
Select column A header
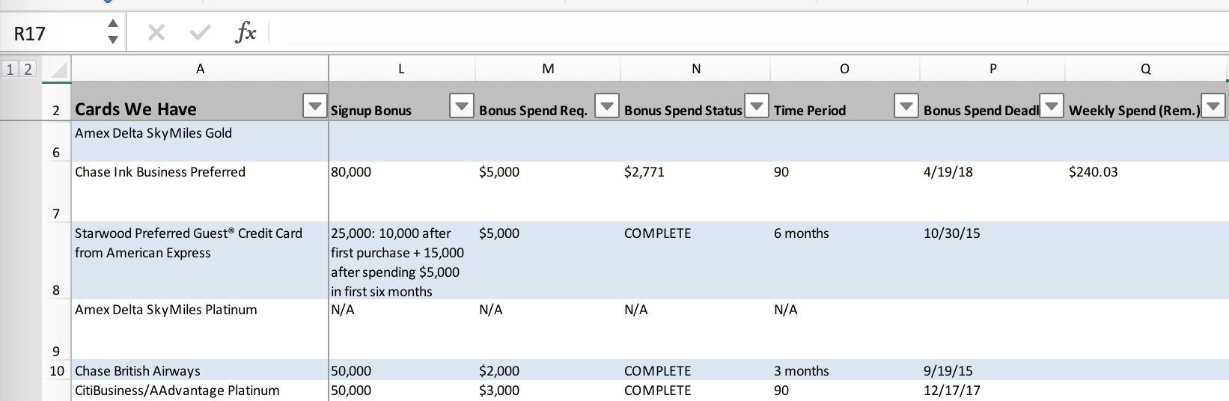click(x=200, y=69)
